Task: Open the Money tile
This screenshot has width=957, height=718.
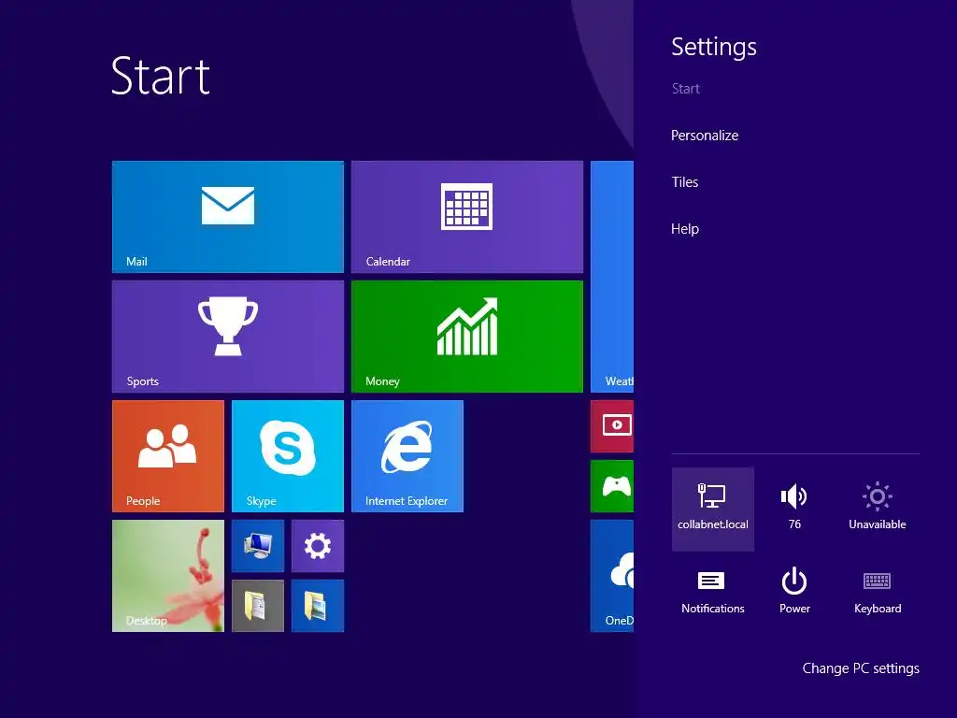Action: (x=467, y=337)
